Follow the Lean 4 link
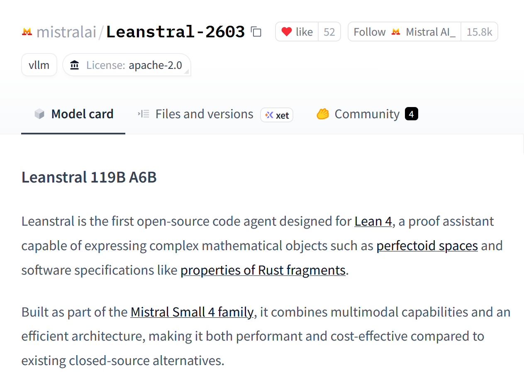 click(x=373, y=221)
